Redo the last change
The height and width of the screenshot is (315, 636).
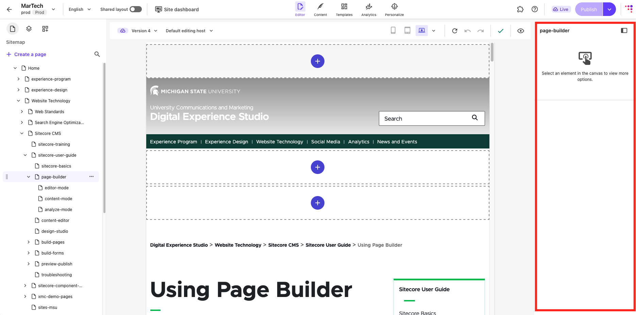(481, 31)
